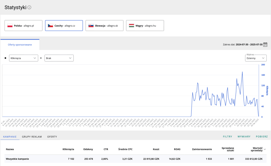Switch to the Grupy reklam tab
Screen dimensions: 271x166
tap(32, 137)
